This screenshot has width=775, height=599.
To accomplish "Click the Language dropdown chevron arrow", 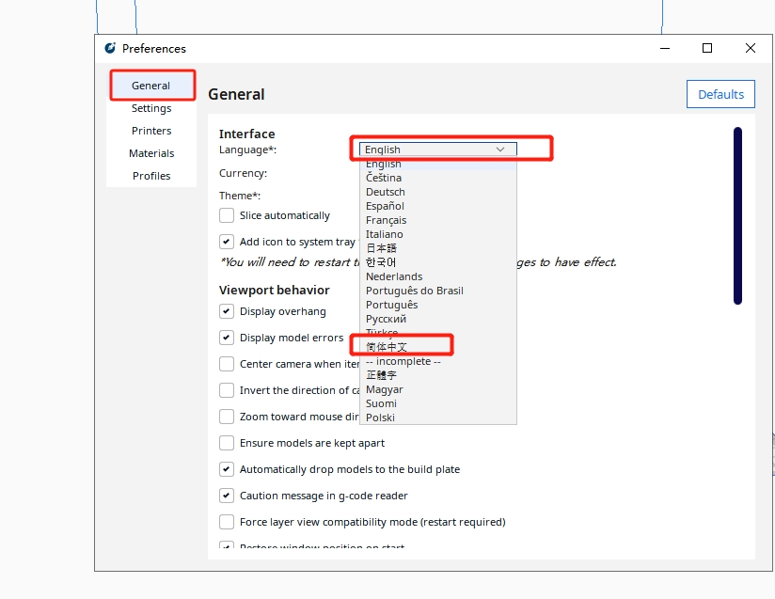I will click(x=500, y=150).
